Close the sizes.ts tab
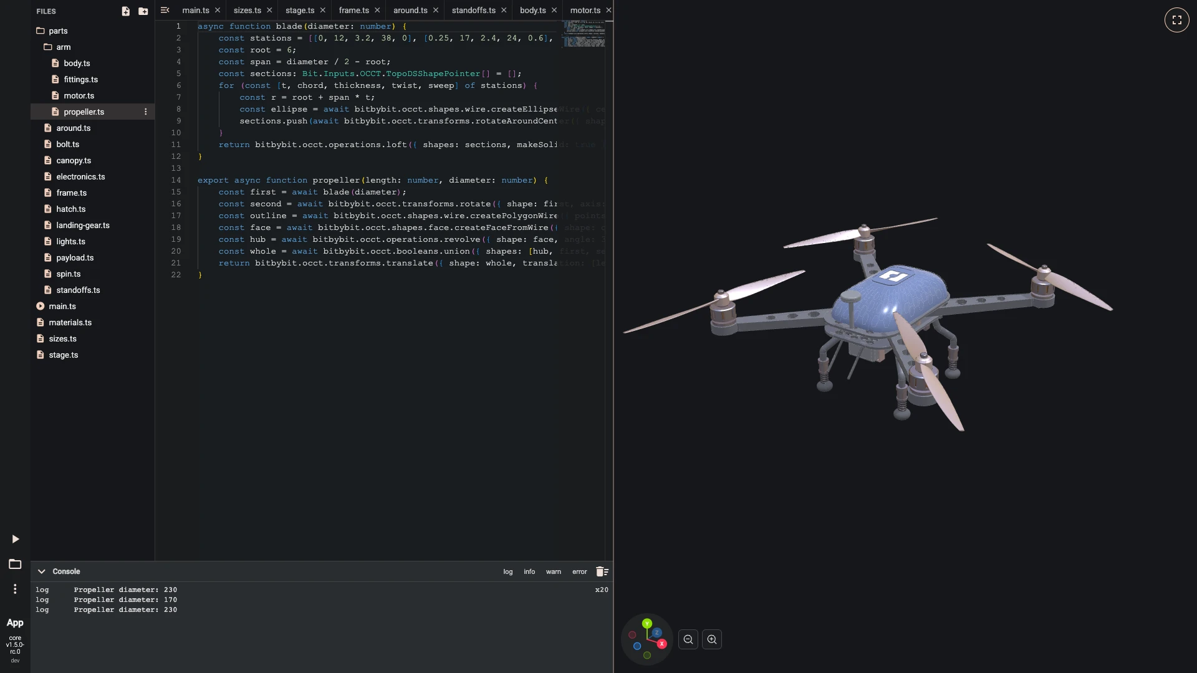The image size is (1197, 673). click(x=269, y=10)
